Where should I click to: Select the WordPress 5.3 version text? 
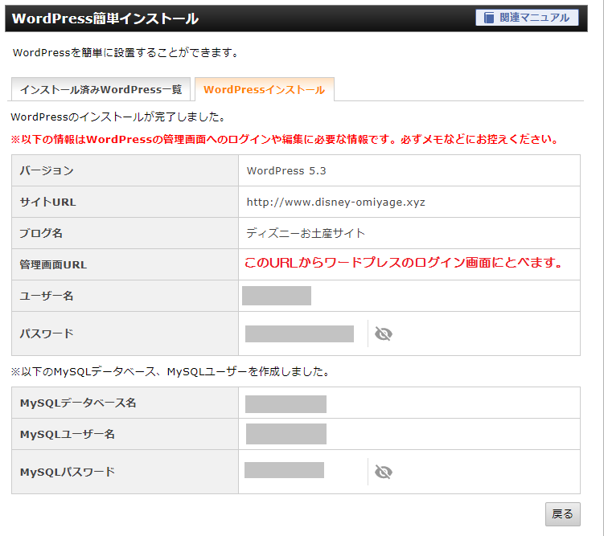(286, 171)
